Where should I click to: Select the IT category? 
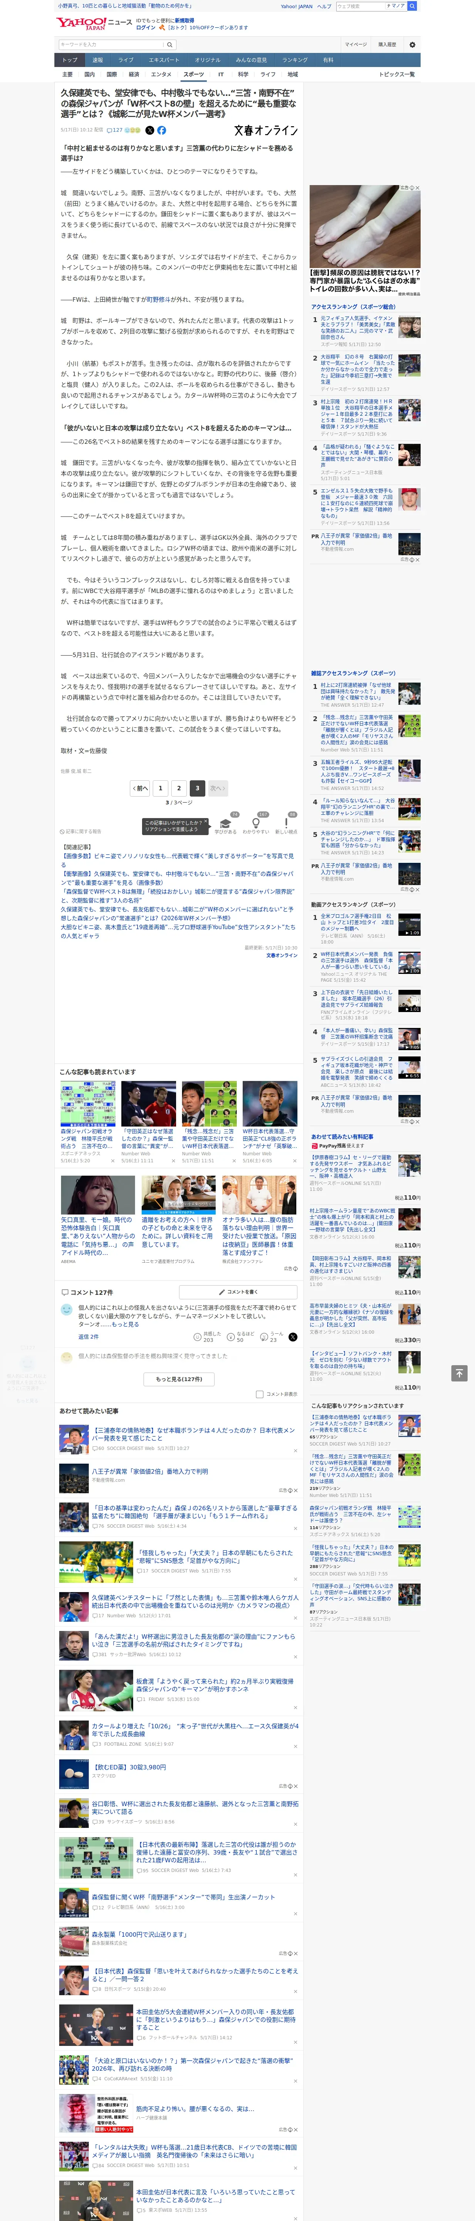coord(221,74)
